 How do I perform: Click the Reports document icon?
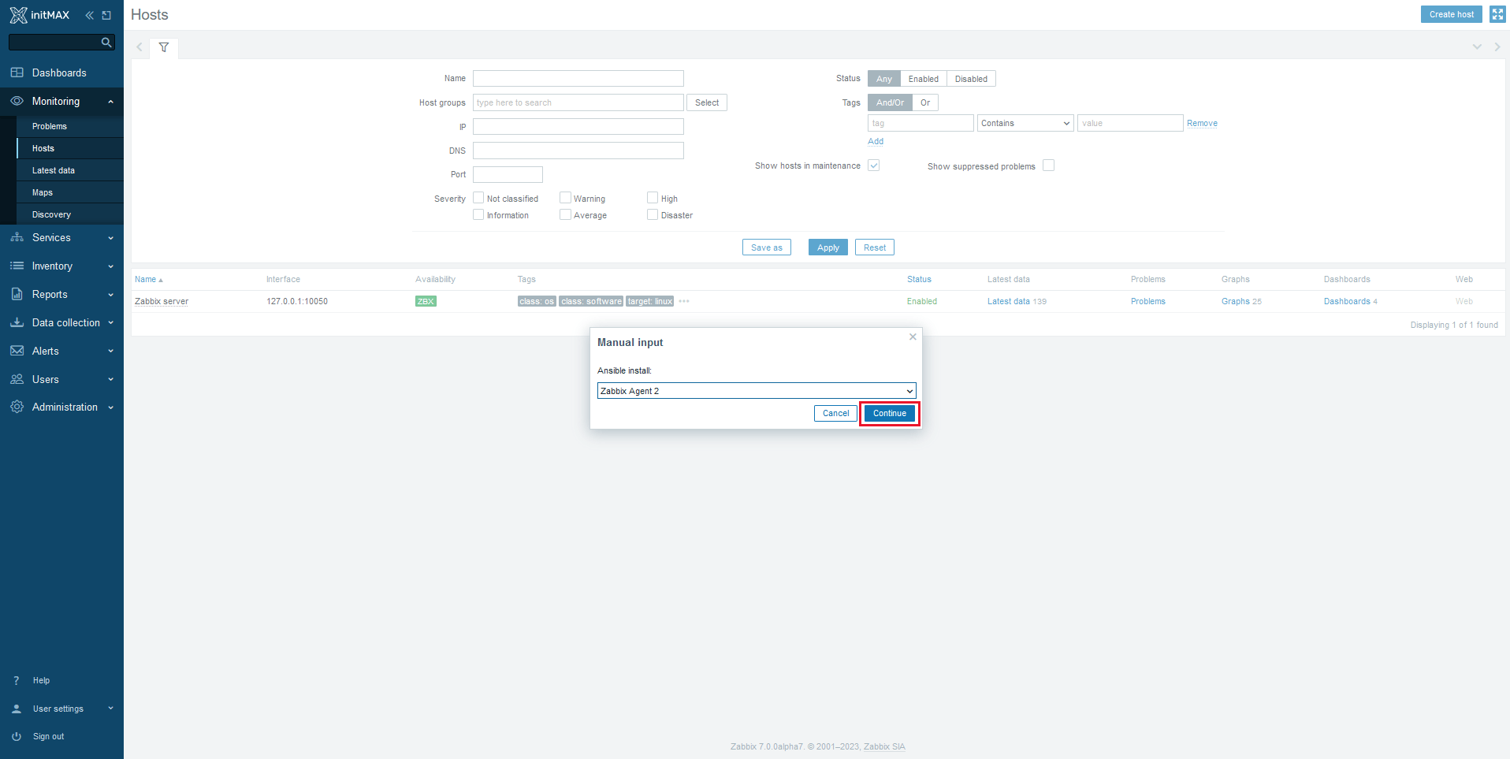(17, 294)
